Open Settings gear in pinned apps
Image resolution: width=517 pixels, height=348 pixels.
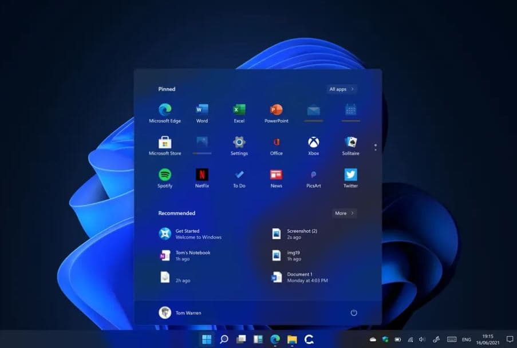point(239,145)
